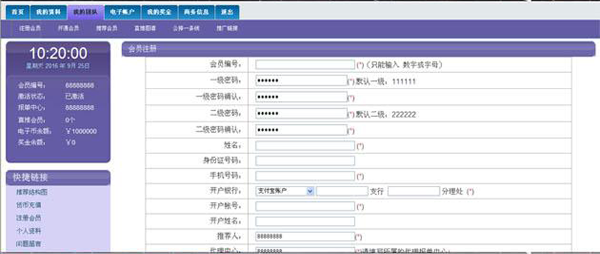Click the 报单中心 value 88888888 in sidebar

pyautogui.click(x=80, y=108)
